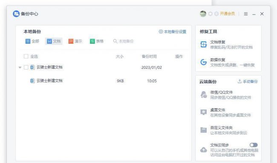The image size is (277, 163).
Task: Open 本地备份设置 settings link
Action: 173,32
